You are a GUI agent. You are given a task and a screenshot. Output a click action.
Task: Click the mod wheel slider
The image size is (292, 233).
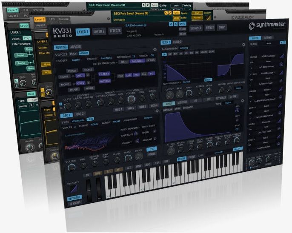coord(99,188)
